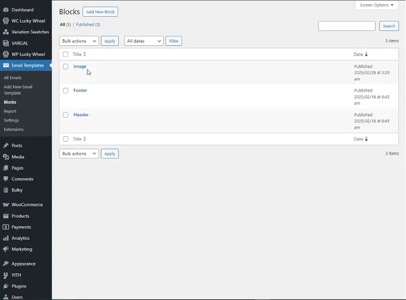Viewport: 406px width, 300px height.
Task: Expand the Screen Options panel
Action: [377, 5]
